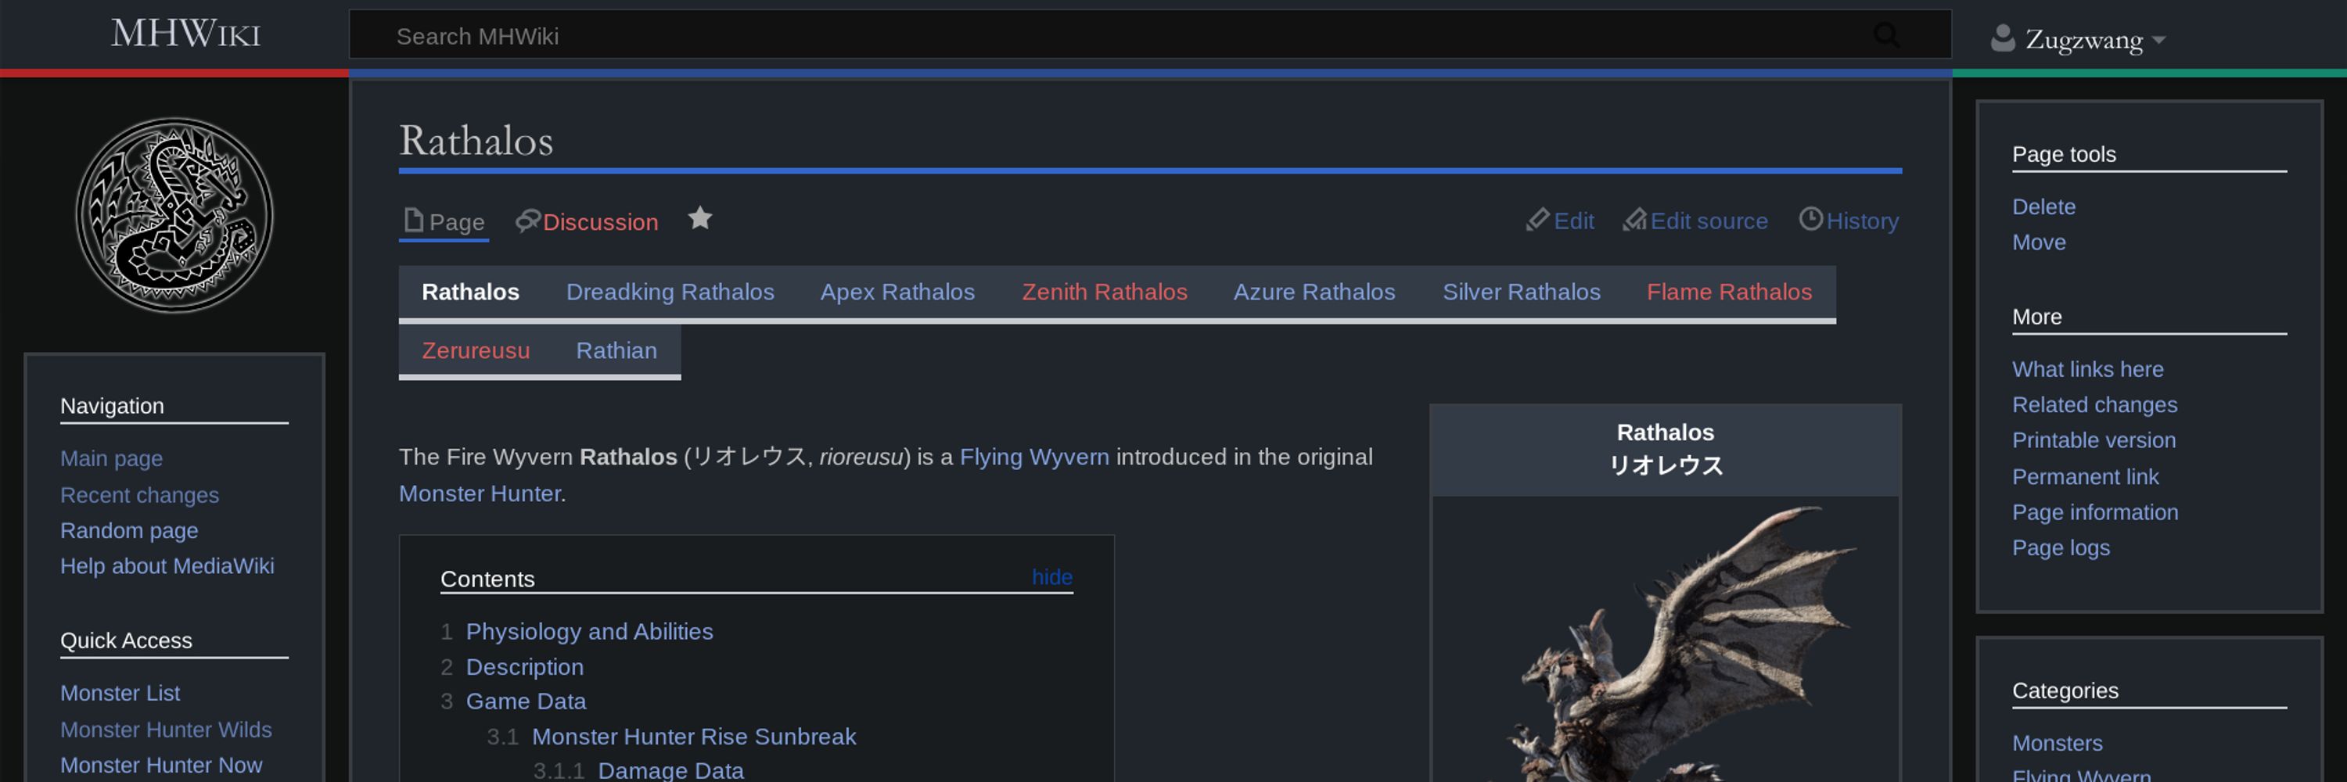
Task: Open Page logs
Action: 2061,548
